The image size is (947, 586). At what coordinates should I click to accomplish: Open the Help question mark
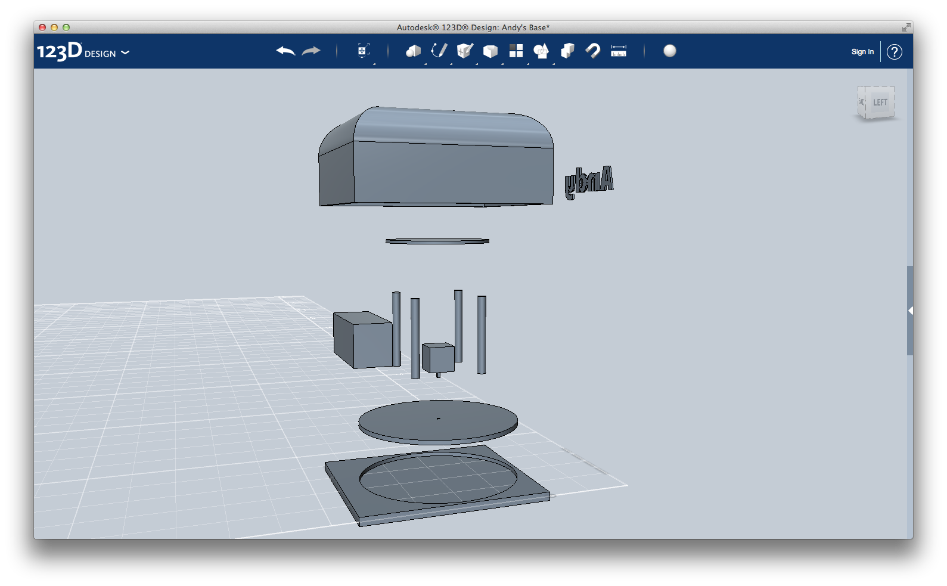895,52
